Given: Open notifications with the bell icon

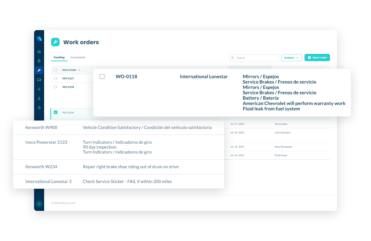Looking at the screenshot, I should pyautogui.click(x=39, y=89).
